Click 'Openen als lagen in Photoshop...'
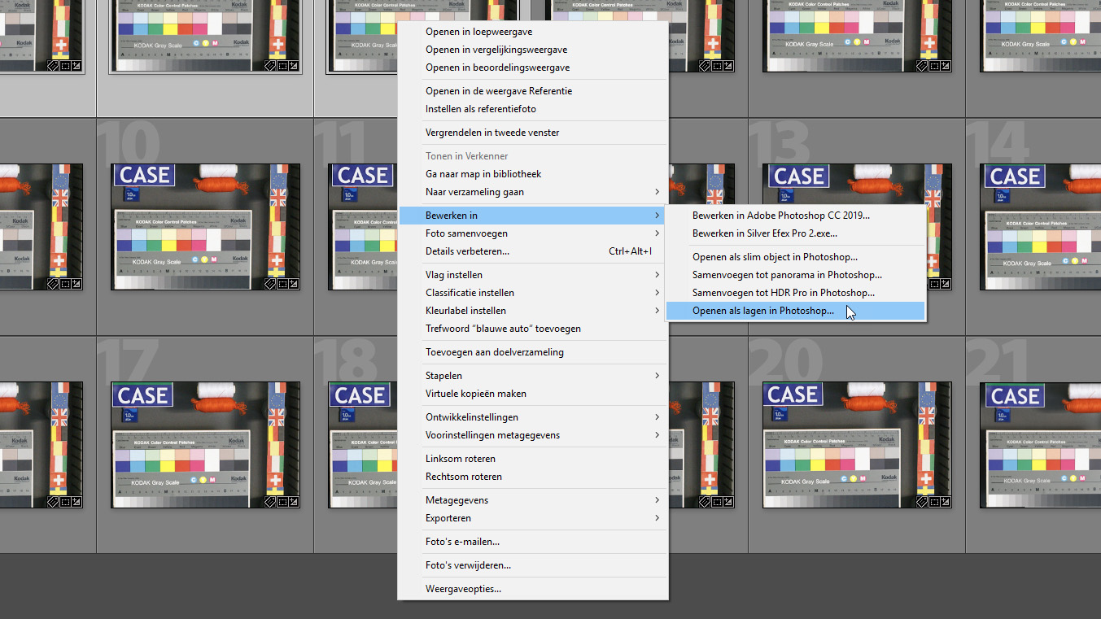The width and height of the screenshot is (1101, 619). click(x=796, y=311)
